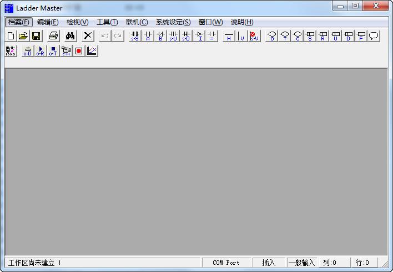Select the compare contact (=) tool
Screen dimensions: 393x272
[212, 36]
